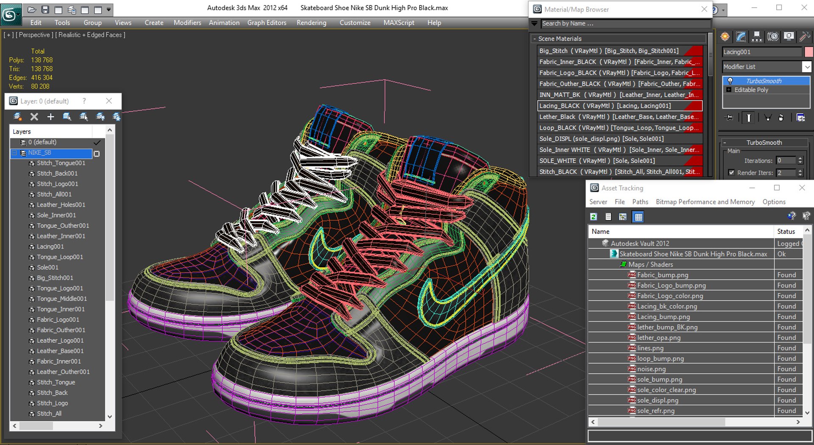Open the Modify command panel tab
This screenshot has width=814, height=445.
tap(741, 37)
